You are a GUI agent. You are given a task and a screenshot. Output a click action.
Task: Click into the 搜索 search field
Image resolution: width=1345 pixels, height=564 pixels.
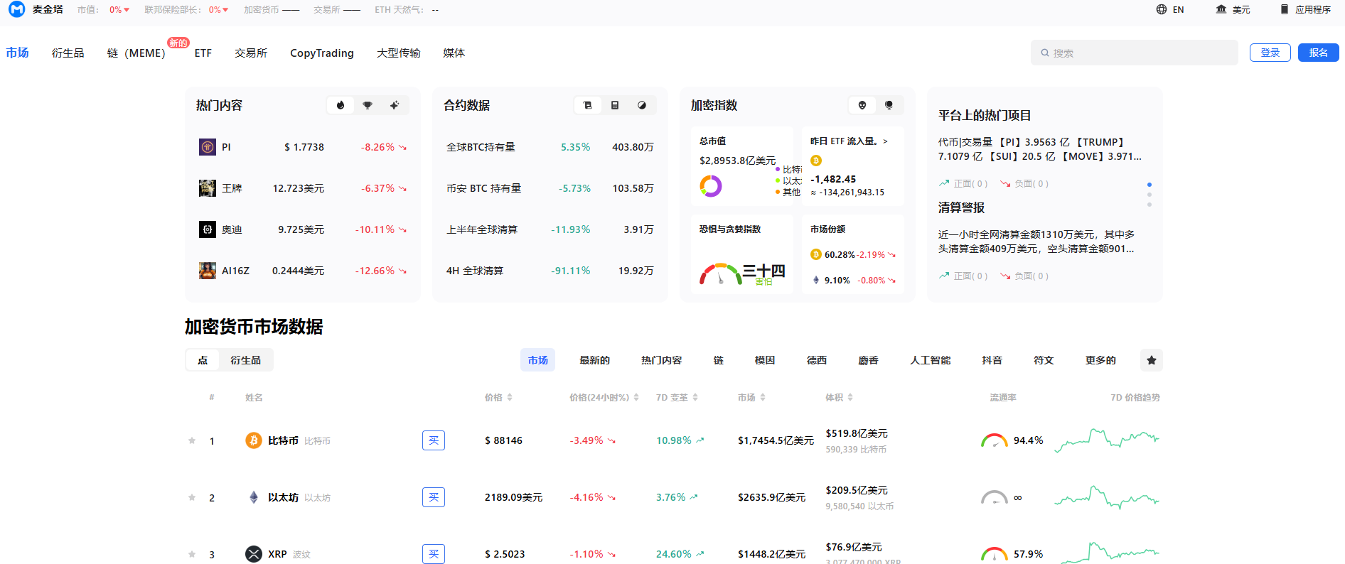[1134, 53]
